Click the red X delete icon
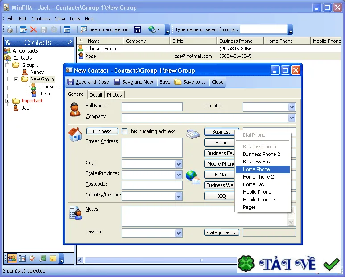This screenshot has width=345, height=277. tap(33, 29)
